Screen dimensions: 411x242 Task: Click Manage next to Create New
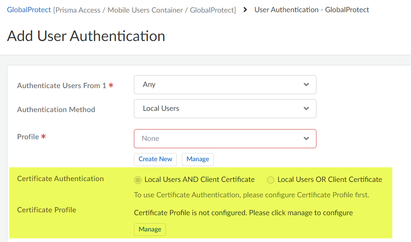(198, 159)
